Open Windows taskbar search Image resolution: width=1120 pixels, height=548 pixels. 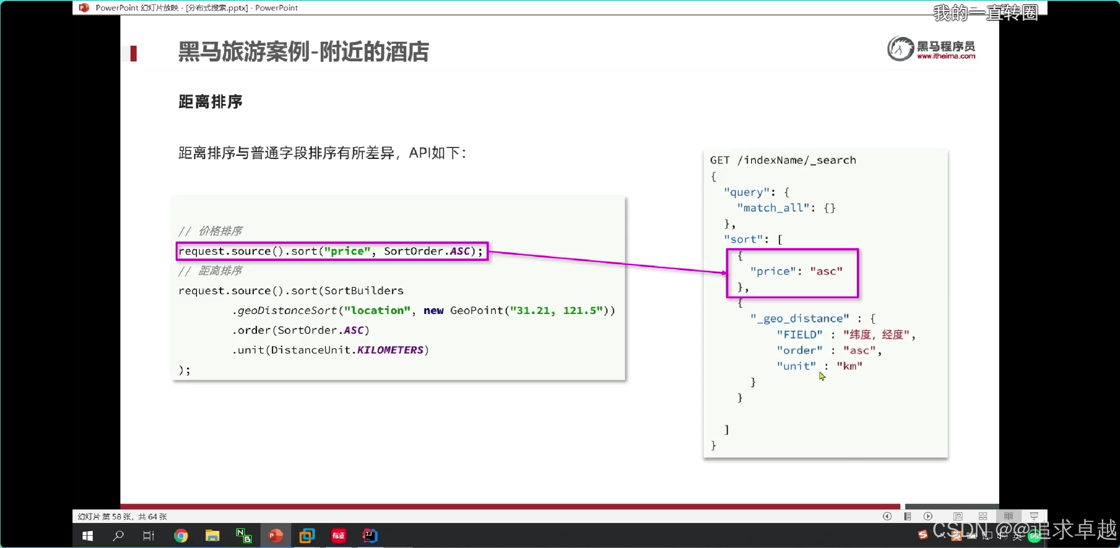click(118, 536)
